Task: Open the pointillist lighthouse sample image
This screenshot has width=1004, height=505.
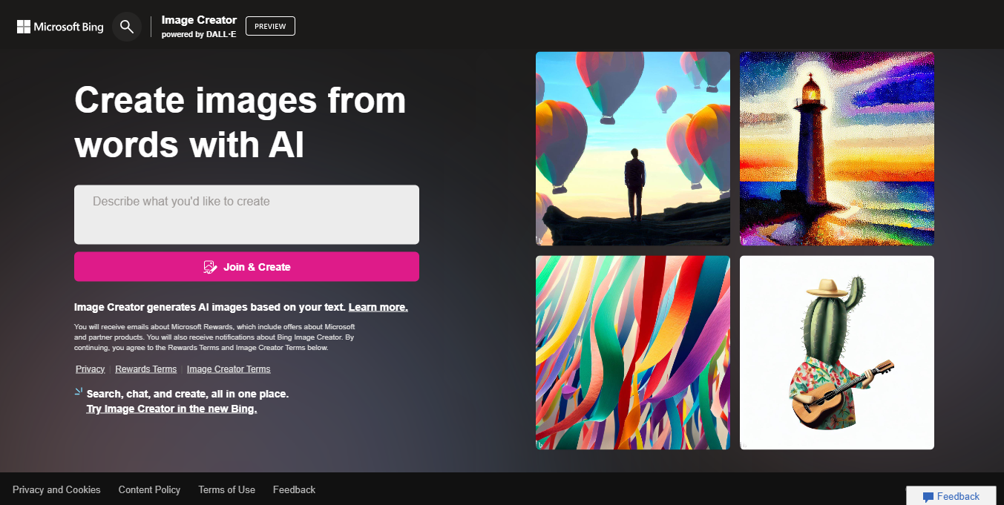Action: pyautogui.click(x=837, y=148)
